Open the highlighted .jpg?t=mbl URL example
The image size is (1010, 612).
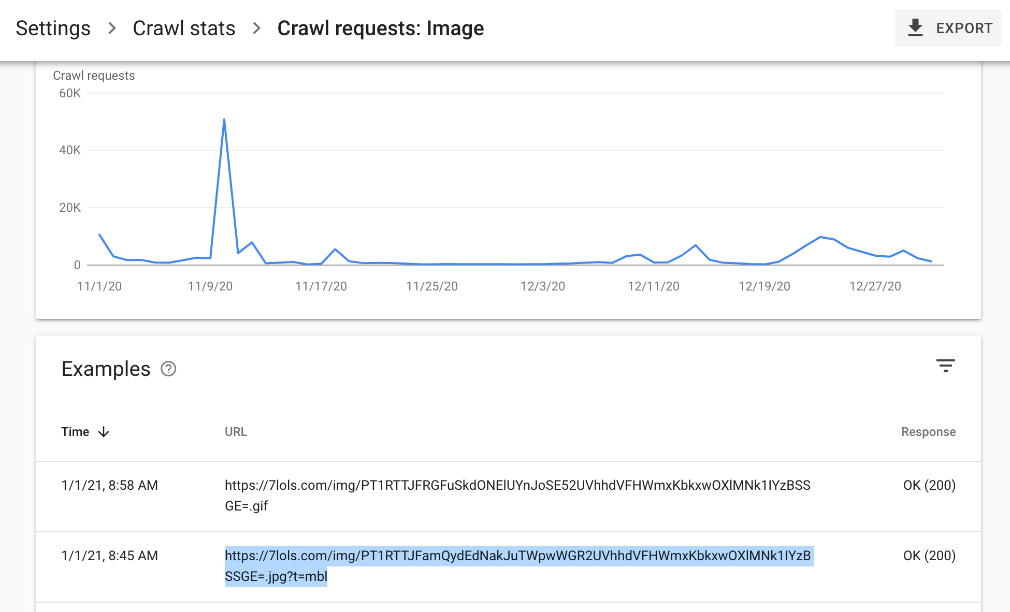(x=519, y=566)
